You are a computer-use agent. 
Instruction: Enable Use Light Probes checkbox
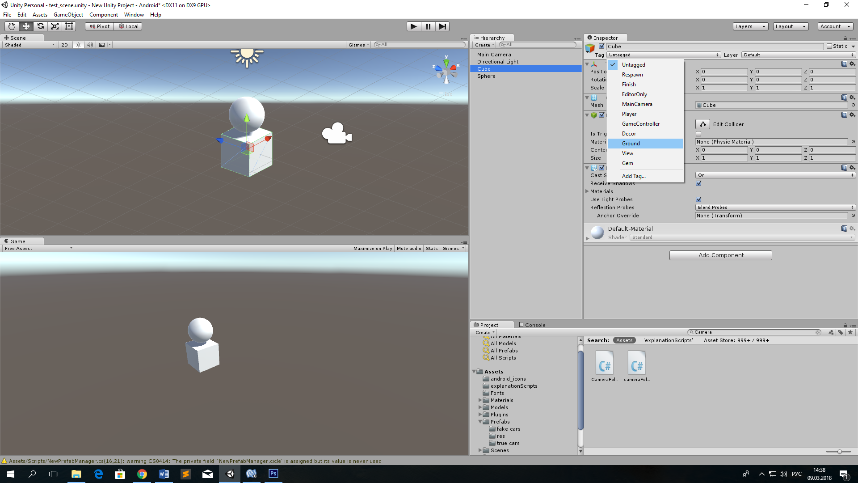point(698,199)
